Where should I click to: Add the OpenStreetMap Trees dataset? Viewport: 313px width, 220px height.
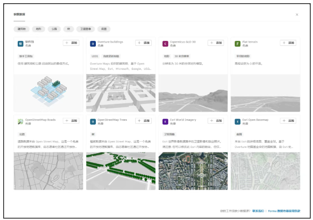(x=144, y=121)
